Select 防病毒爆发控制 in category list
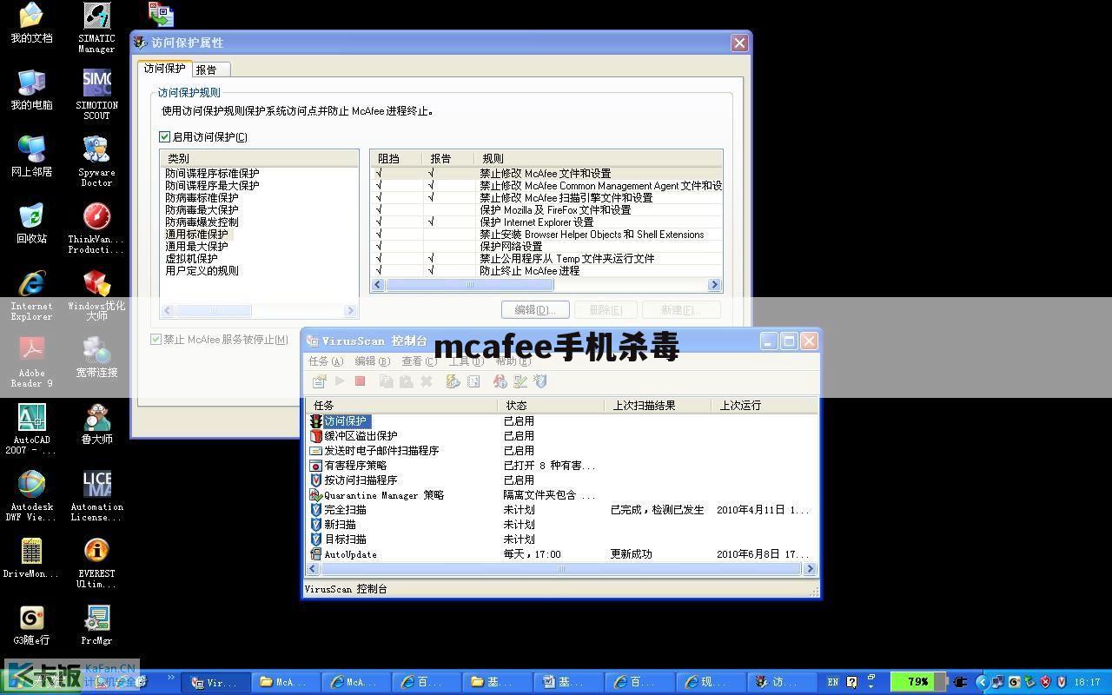This screenshot has height=695, width=1112. [202, 222]
